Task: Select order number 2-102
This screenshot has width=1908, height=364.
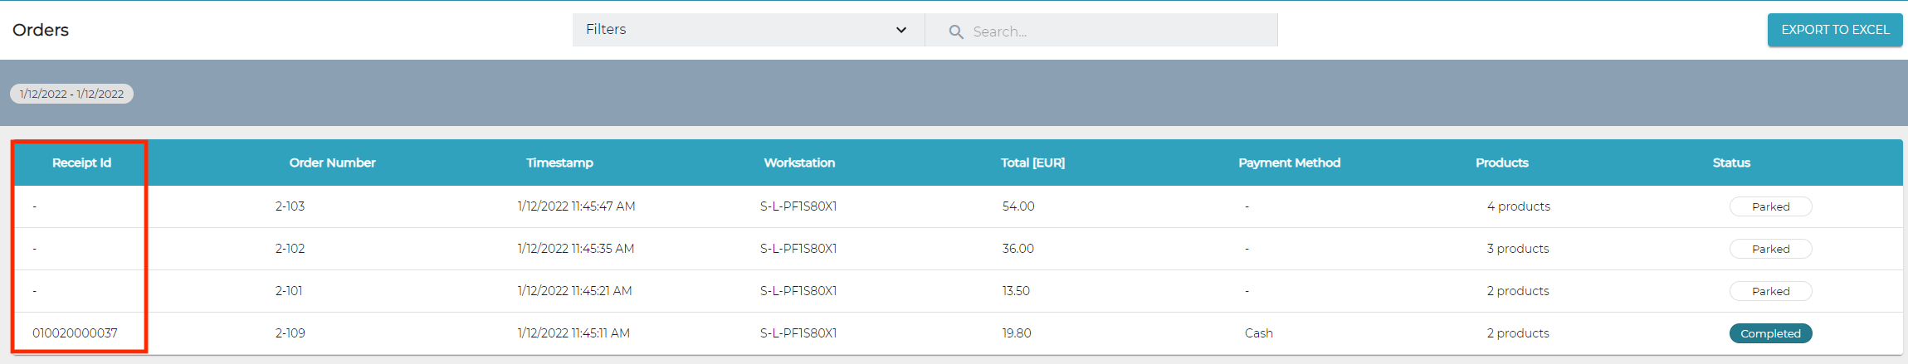Action: click(x=290, y=249)
